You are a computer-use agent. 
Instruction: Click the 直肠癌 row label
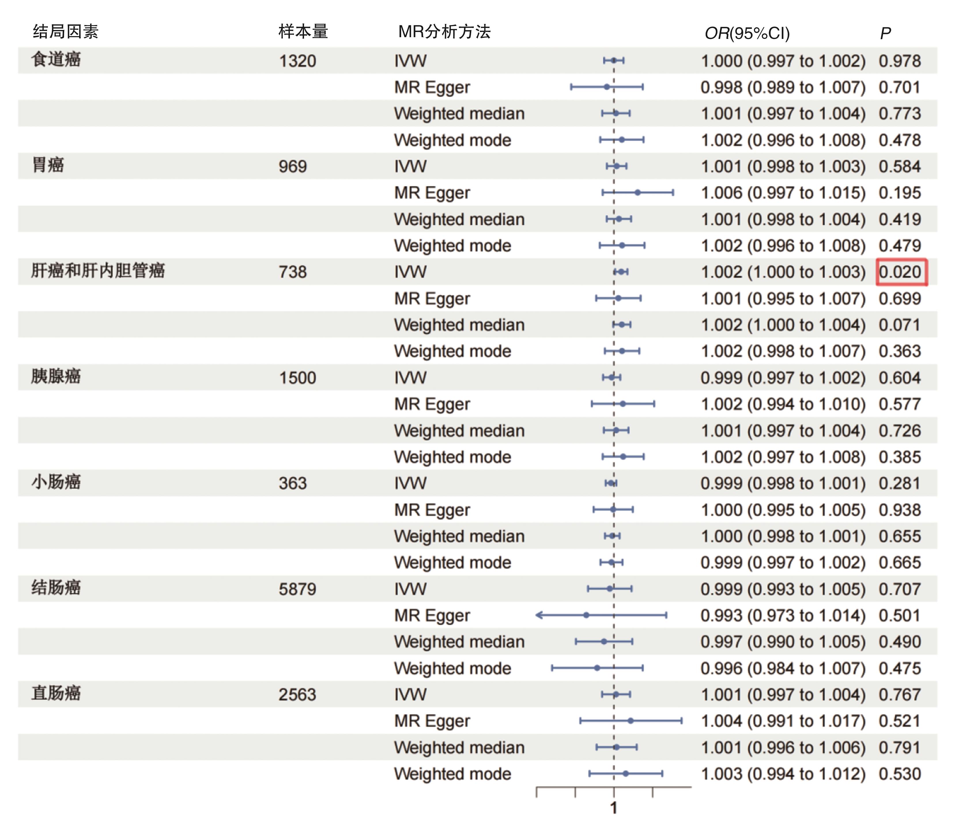click(x=56, y=693)
